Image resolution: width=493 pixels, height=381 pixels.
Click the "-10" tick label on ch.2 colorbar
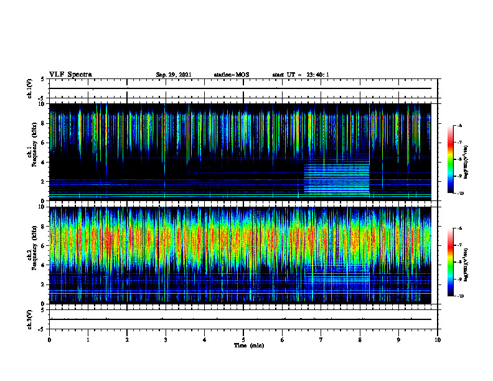pyautogui.click(x=461, y=296)
